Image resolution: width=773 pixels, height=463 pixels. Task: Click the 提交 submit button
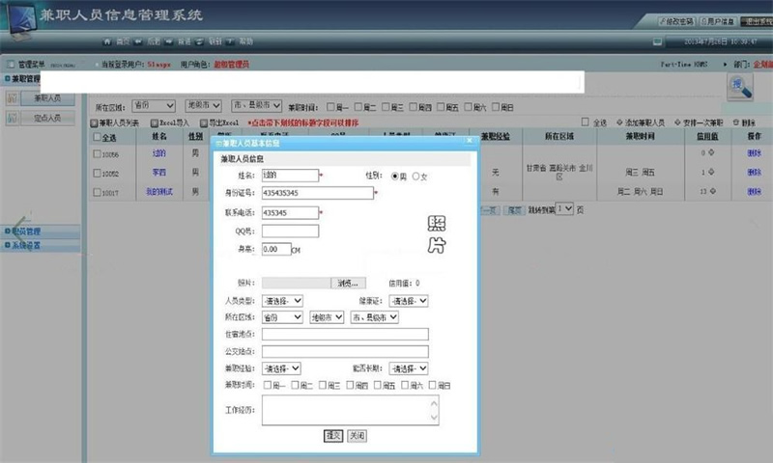[333, 436]
